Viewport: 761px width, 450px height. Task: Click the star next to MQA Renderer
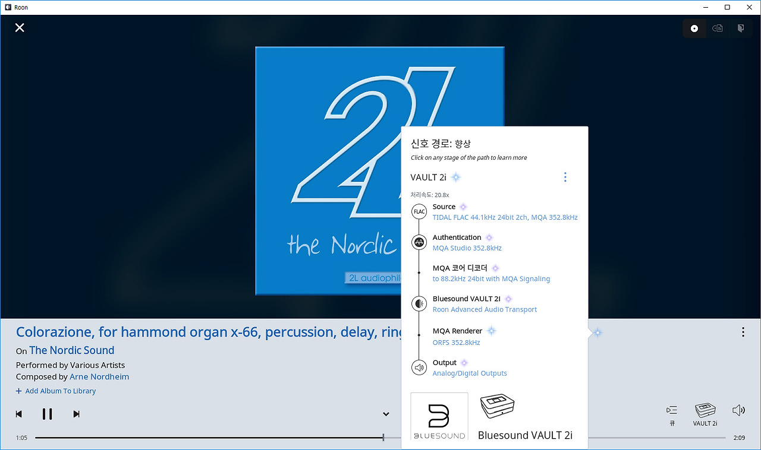491,331
